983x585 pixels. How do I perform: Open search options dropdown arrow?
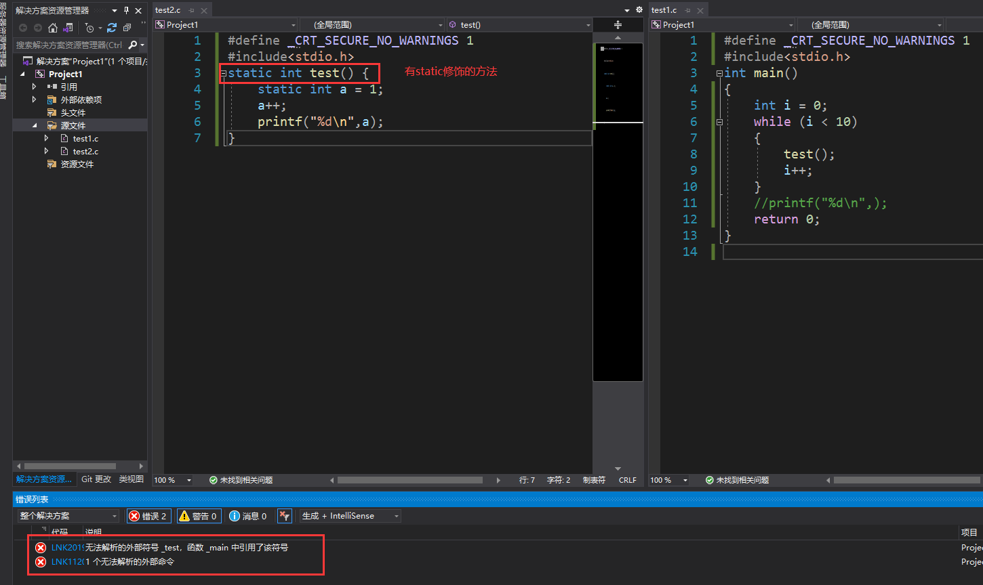[142, 45]
